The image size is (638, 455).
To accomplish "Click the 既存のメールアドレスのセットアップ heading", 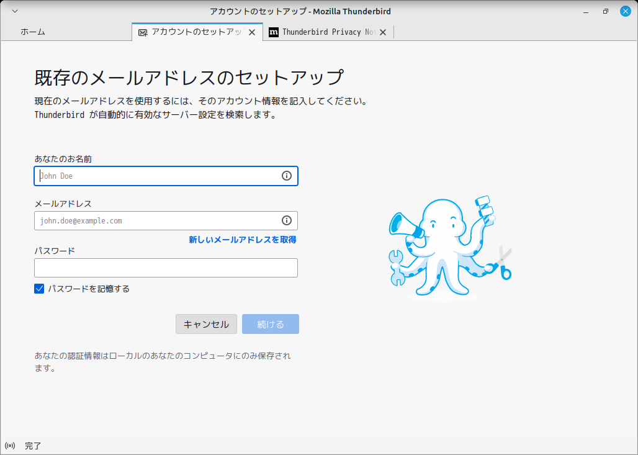I will pos(189,78).
